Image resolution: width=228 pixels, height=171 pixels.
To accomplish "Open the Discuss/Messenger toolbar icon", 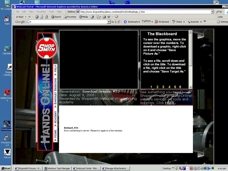I will pyautogui.click(x=116, y=17).
